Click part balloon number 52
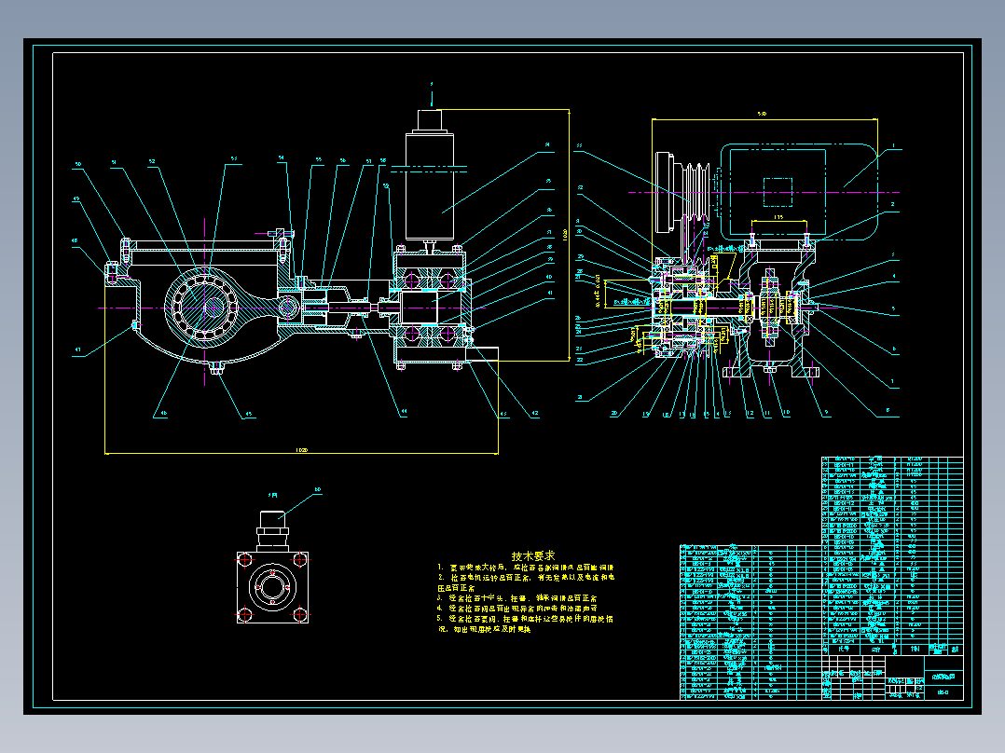Viewport: 1005px width, 753px height. [x=152, y=162]
